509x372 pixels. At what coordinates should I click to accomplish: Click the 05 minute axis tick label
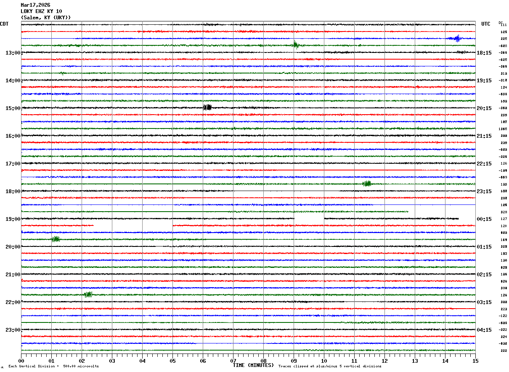click(x=172, y=361)
